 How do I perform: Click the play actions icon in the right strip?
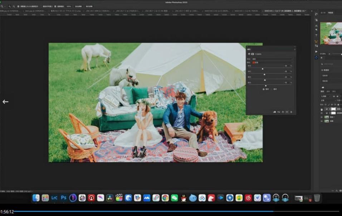click(x=316, y=52)
